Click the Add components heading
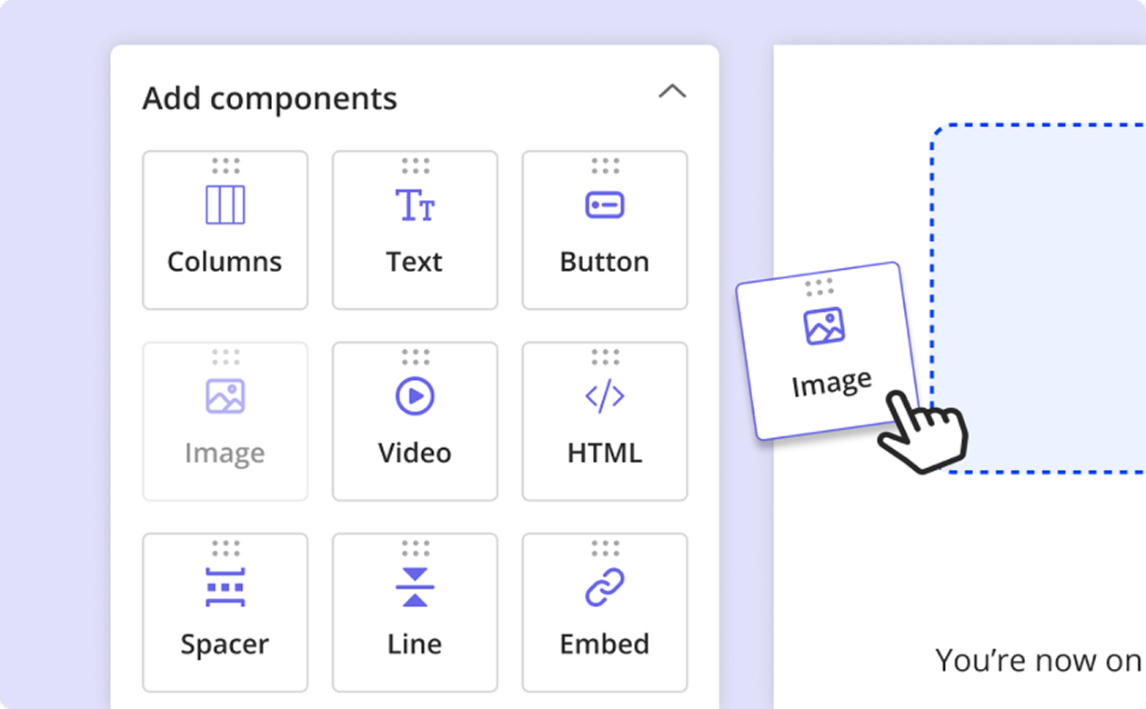The image size is (1146, 709). (269, 98)
